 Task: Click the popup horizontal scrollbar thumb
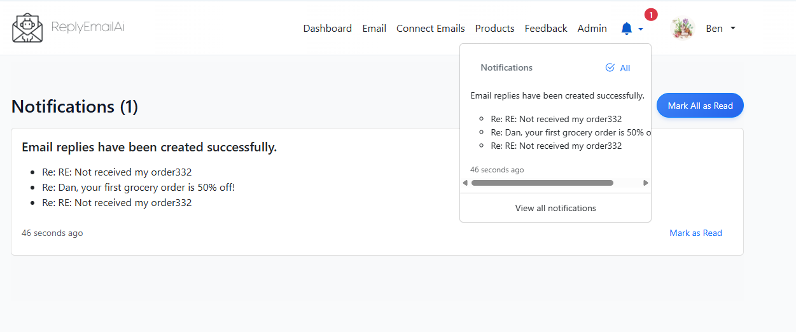pos(542,183)
